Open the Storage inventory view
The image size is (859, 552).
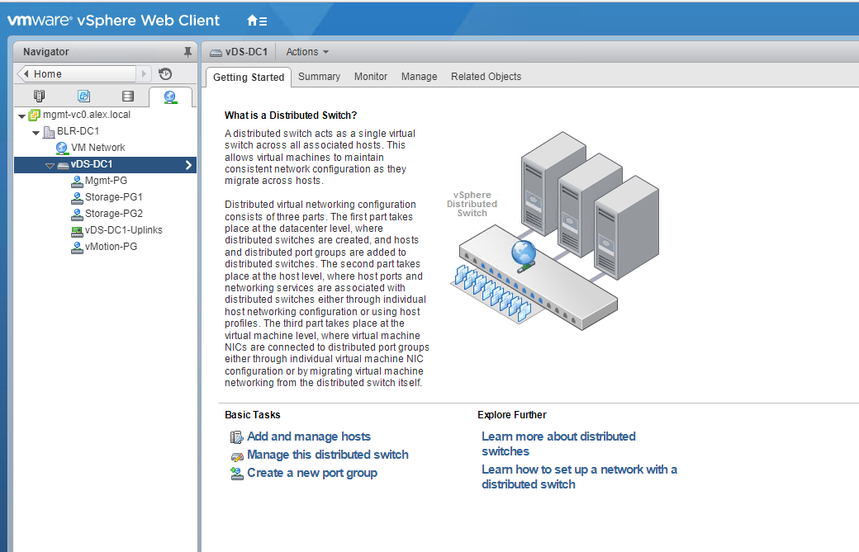[x=127, y=97]
